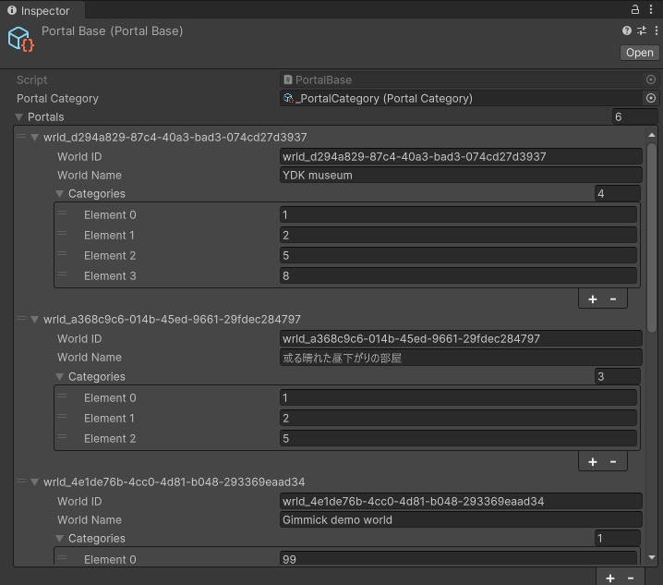This screenshot has height=585, width=663.
Task: Select World Name label under wrld_4e1de76b
Action: [90, 519]
